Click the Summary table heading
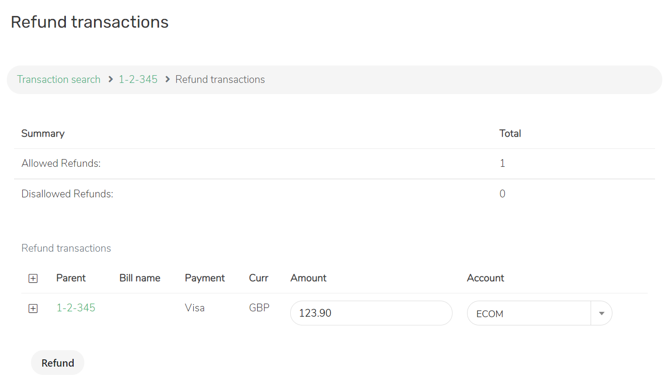This screenshot has height=387, width=672. pos(43,133)
